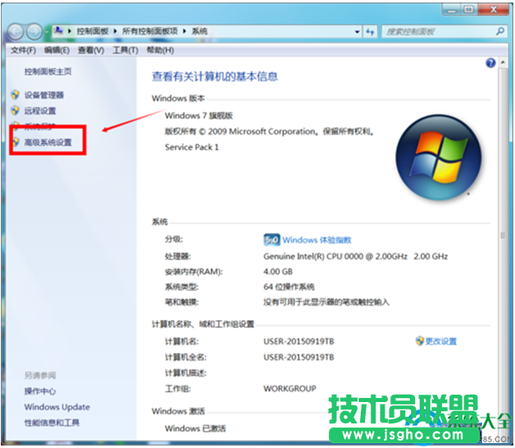Click the 查看有关计算机的基本信息 heading
515x448 pixels.
click(x=215, y=76)
